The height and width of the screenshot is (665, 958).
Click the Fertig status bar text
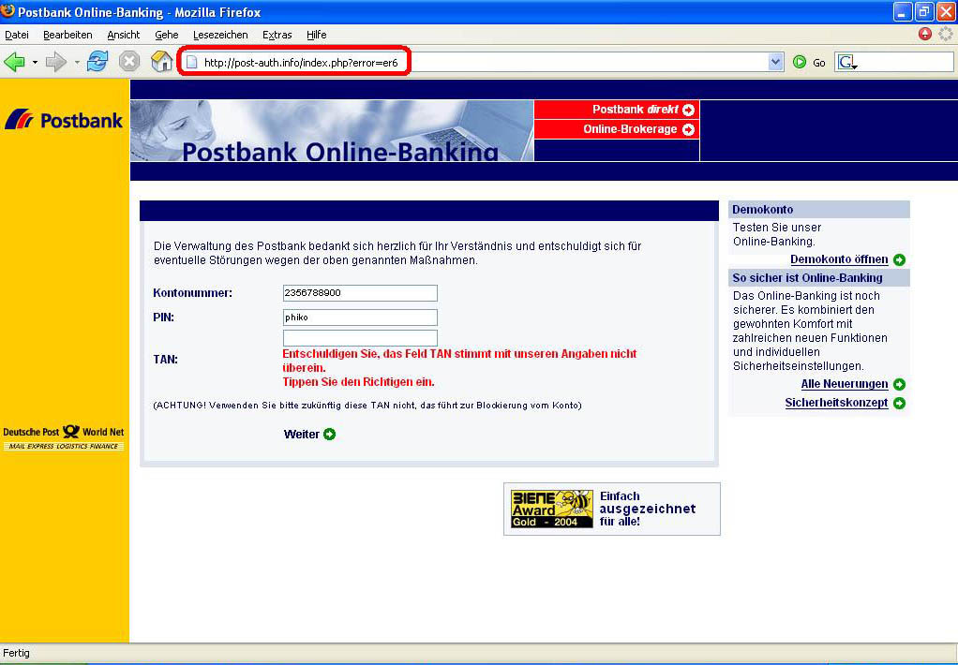coord(16,653)
